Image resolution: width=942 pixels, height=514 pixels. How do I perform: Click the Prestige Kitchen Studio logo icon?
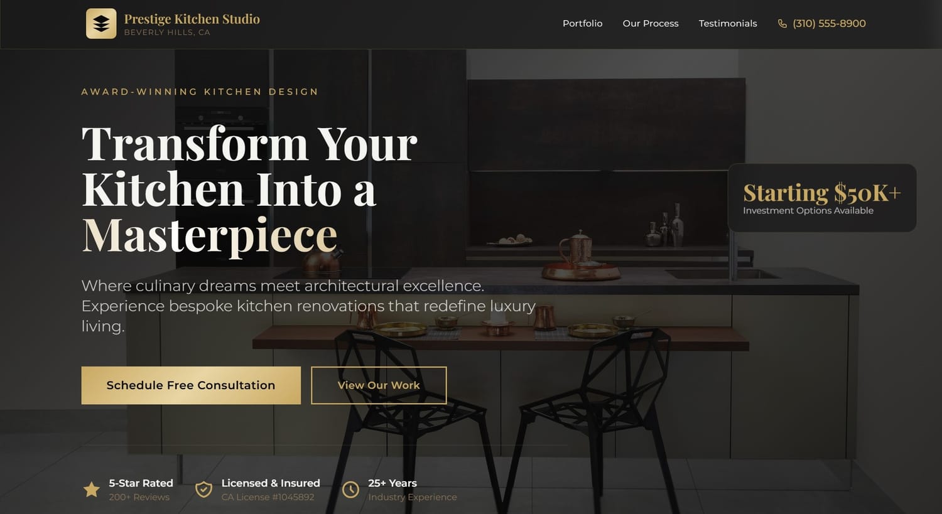coord(101,23)
